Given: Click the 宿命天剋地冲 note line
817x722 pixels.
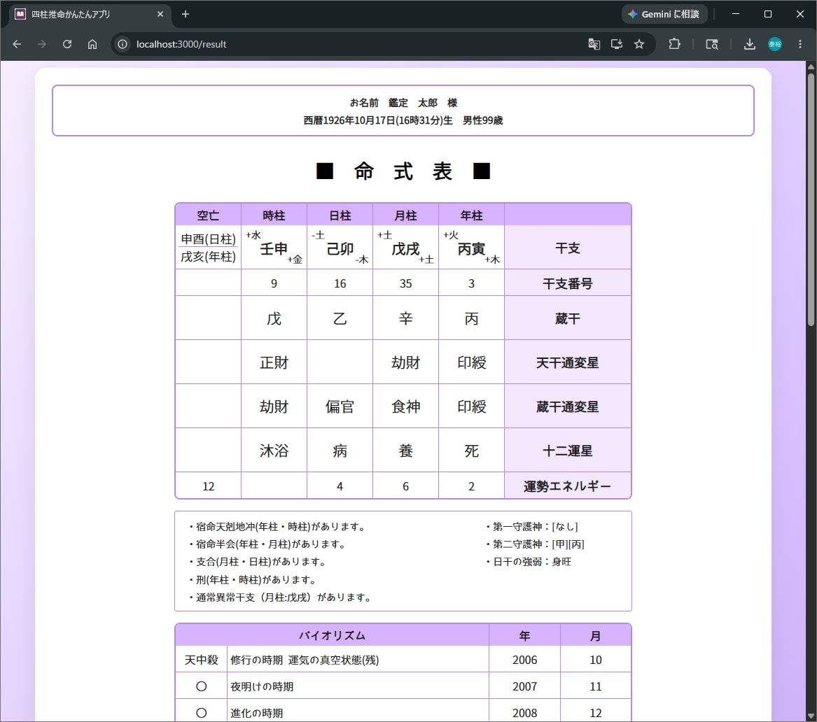Looking at the screenshot, I should point(277,527).
